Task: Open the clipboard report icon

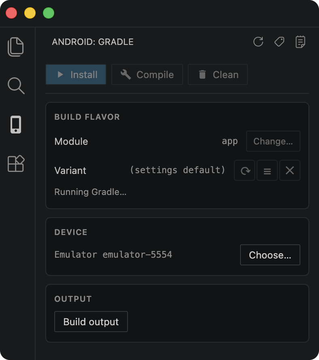Action: point(300,42)
